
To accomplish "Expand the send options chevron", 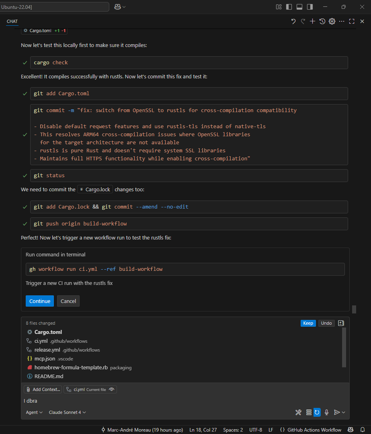I will [344, 412].
